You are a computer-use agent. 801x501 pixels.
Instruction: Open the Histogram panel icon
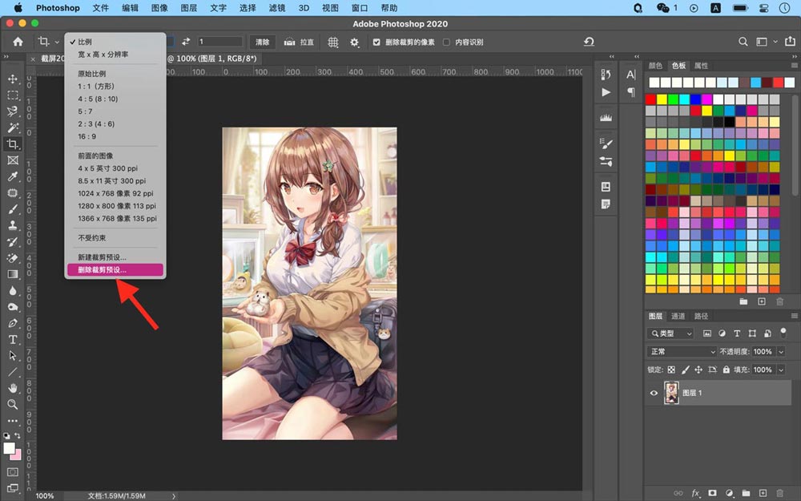[x=606, y=118]
